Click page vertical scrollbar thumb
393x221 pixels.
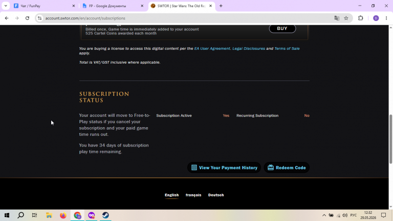coord(390,139)
